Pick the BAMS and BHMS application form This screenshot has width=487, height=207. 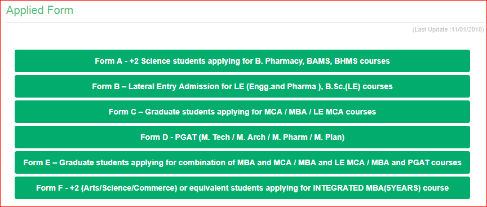point(242,61)
